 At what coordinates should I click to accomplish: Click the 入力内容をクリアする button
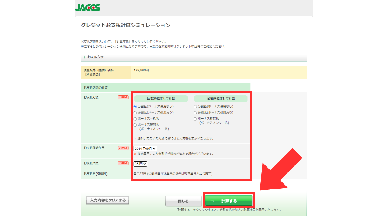click(x=108, y=200)
